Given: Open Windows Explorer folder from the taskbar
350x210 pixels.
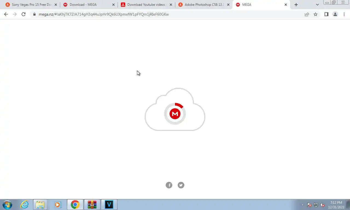Looking at the screenshot, I should [40, 205].
